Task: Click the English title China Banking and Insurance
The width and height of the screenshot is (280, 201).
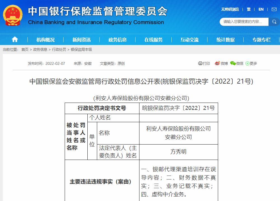Action: click(x=96, y=22)
